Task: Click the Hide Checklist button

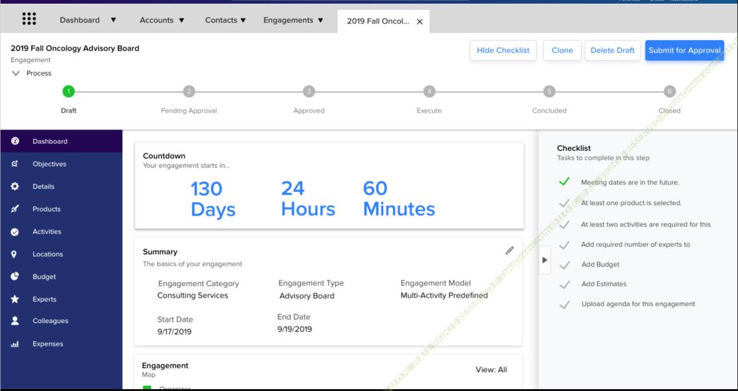Action: [x=503, y=50]
